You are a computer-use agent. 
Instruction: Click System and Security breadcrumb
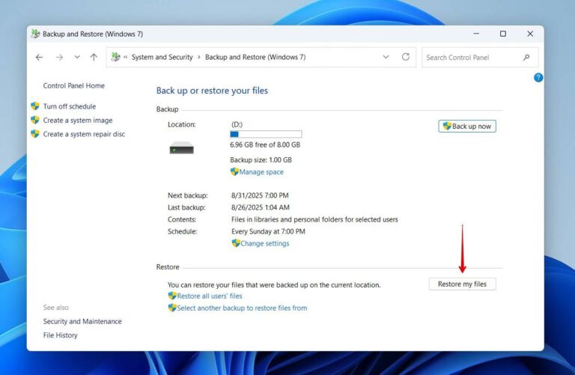(162, 57)
